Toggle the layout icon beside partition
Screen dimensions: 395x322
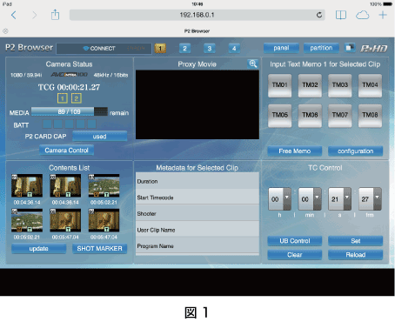tap(350, 48)
